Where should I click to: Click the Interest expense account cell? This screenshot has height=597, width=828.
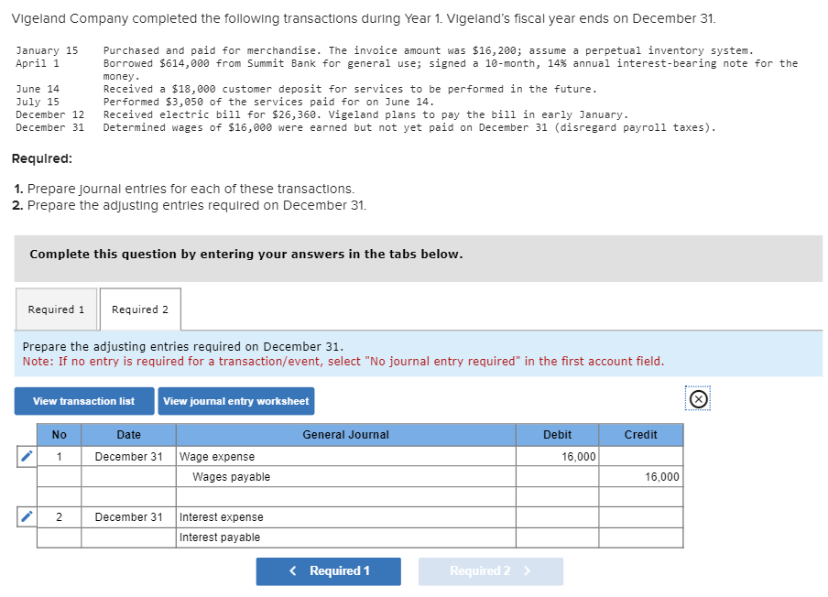[x=346, y=517]
